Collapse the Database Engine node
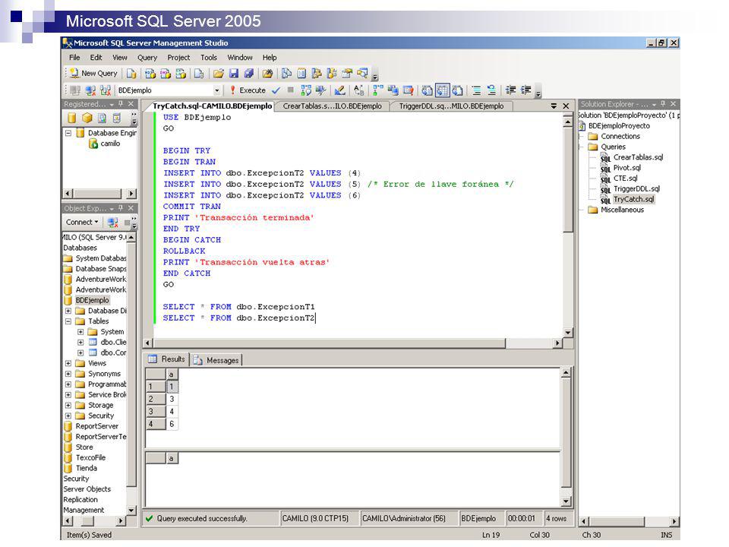 click(68, 133)
